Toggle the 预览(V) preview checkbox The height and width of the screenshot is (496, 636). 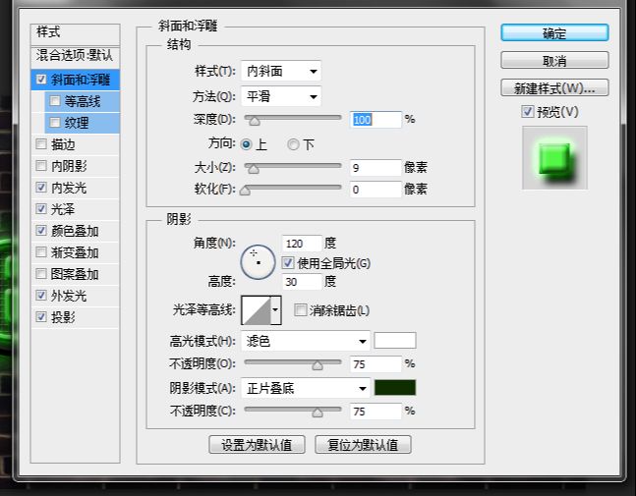527,111
